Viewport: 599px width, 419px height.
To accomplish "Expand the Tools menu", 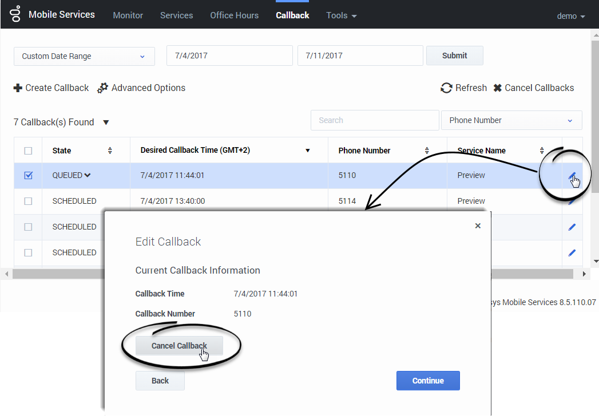I will click(341, 15).
